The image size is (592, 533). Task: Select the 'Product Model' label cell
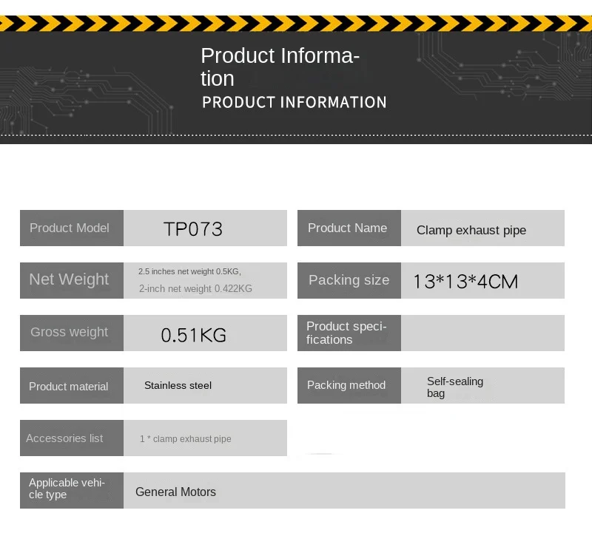pyautogui.click(x=72, y=228)
